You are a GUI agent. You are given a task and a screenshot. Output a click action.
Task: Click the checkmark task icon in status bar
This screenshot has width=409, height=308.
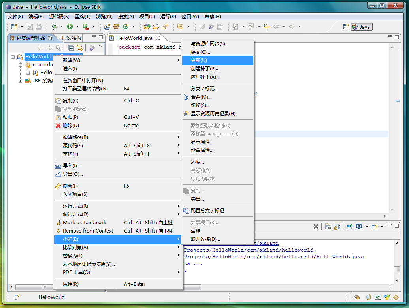[x=378, y=297]
